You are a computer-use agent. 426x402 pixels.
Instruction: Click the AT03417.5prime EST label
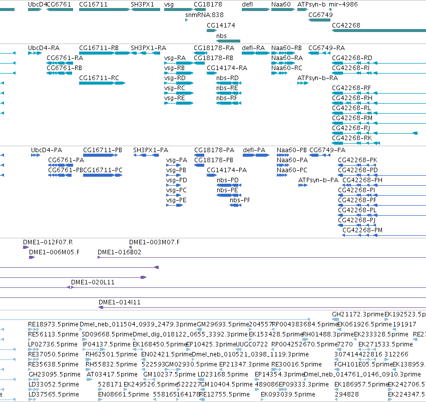(112, 374)
